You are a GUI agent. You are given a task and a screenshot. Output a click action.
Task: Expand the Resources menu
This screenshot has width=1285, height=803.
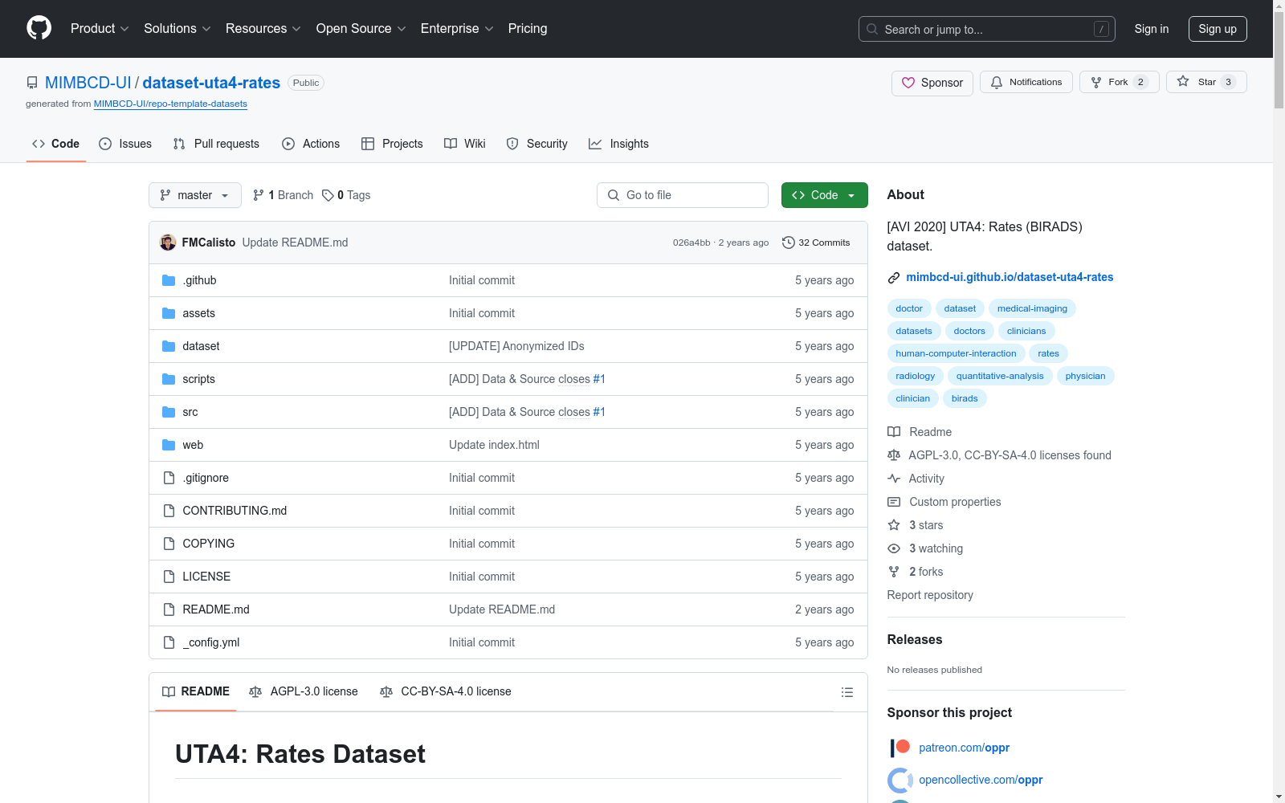click(263, 29)
